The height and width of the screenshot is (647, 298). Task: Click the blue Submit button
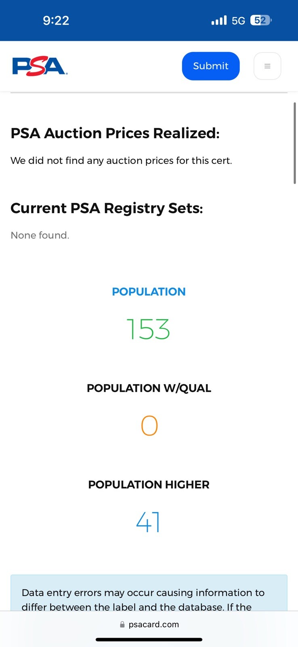coord(211,66)
